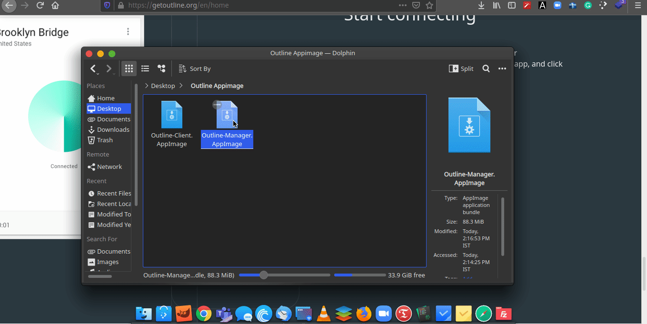Open Modified Yesterday entry
The height and width of the screenshot is (324, 647).
tap(109, 225)
